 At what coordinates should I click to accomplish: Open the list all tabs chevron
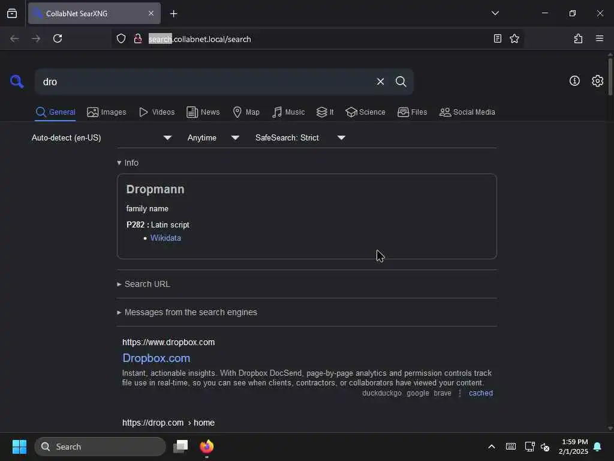[x=495, y=13]
